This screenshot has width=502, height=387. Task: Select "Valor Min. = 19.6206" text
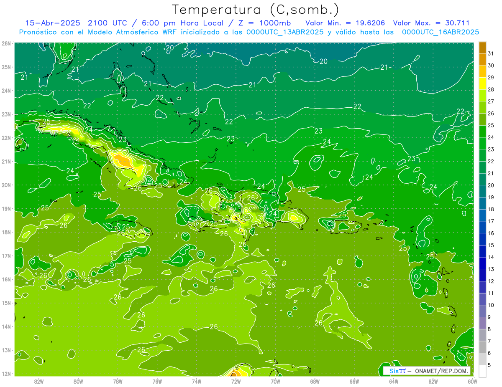346,23
